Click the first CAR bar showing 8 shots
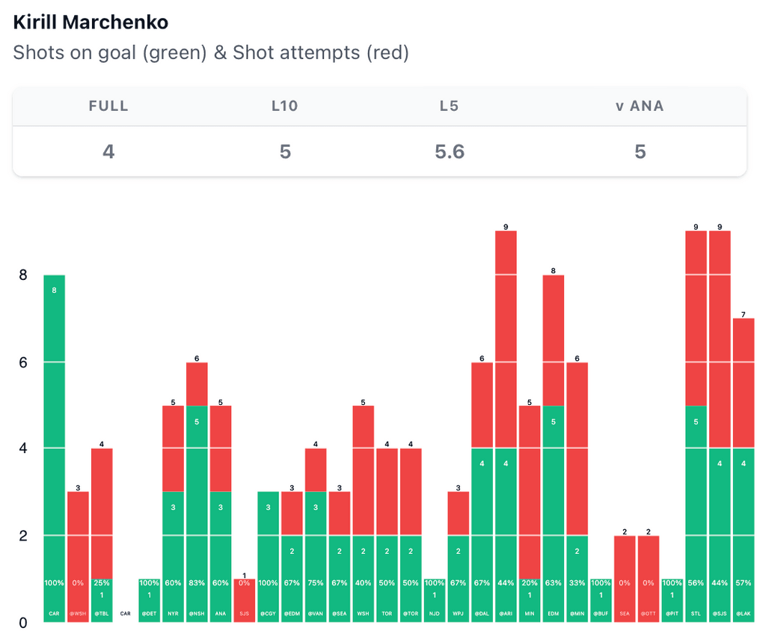This screenshot has width=766, height=643. click(55, 449)
